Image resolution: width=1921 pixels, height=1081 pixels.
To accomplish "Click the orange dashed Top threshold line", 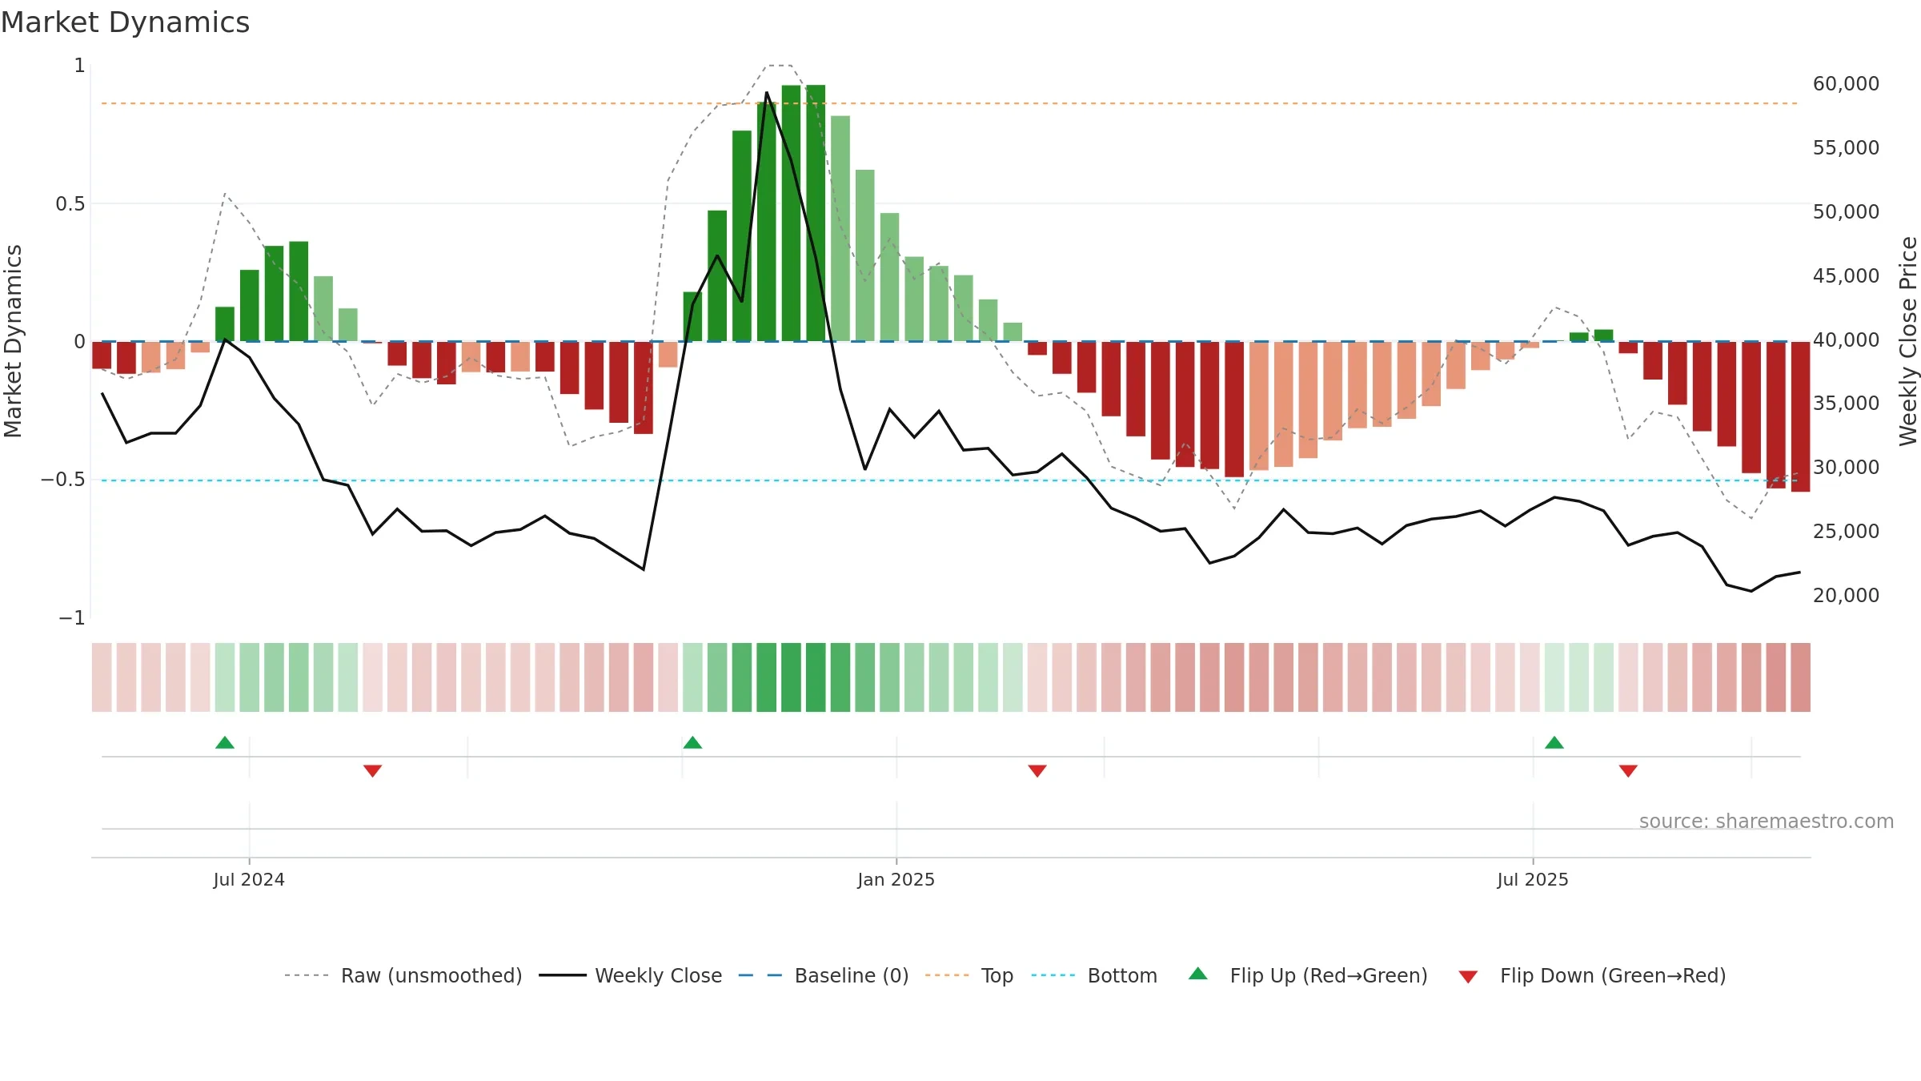I will tap(949, 103).
